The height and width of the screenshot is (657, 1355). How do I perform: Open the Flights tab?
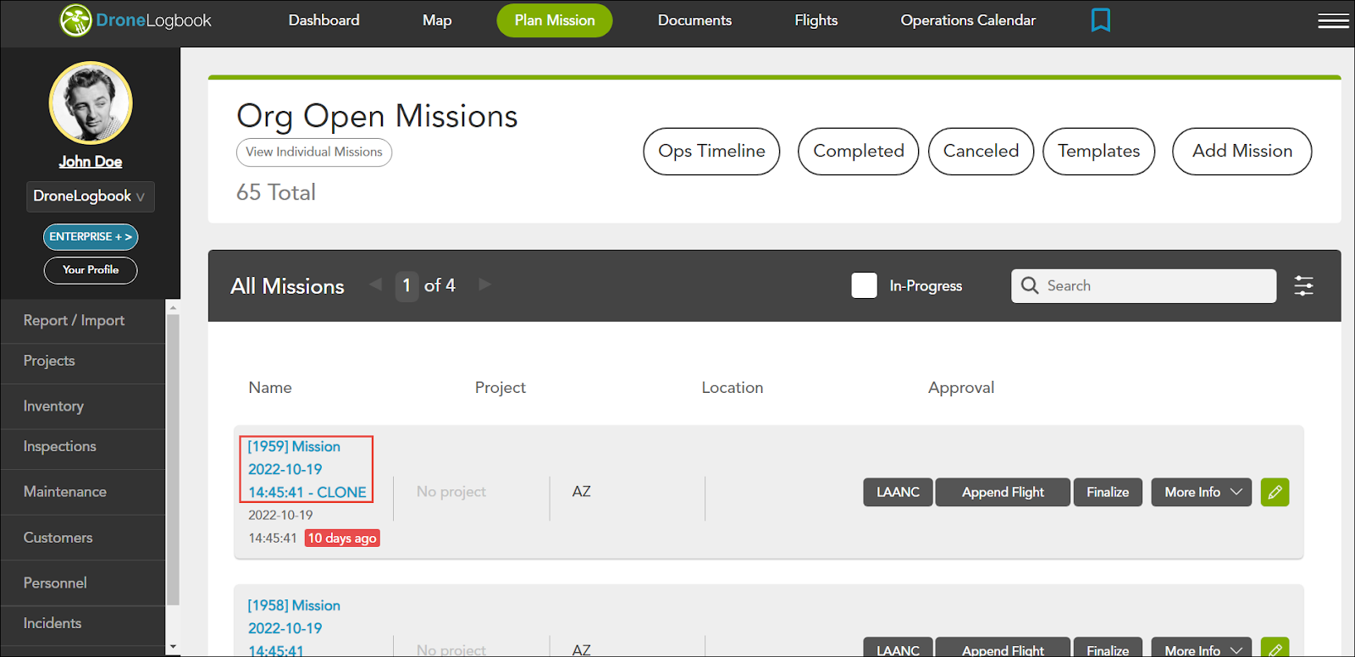tap(816, 20)
